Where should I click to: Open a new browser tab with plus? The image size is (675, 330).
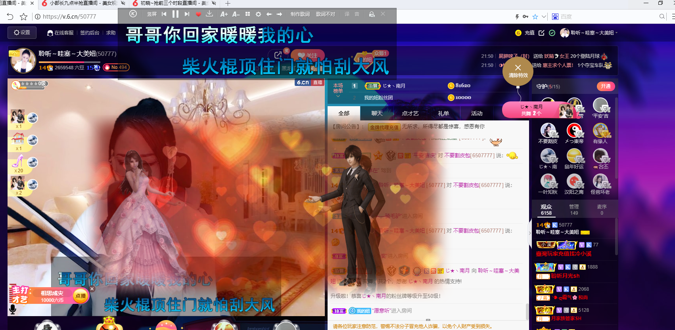point(228,4)
